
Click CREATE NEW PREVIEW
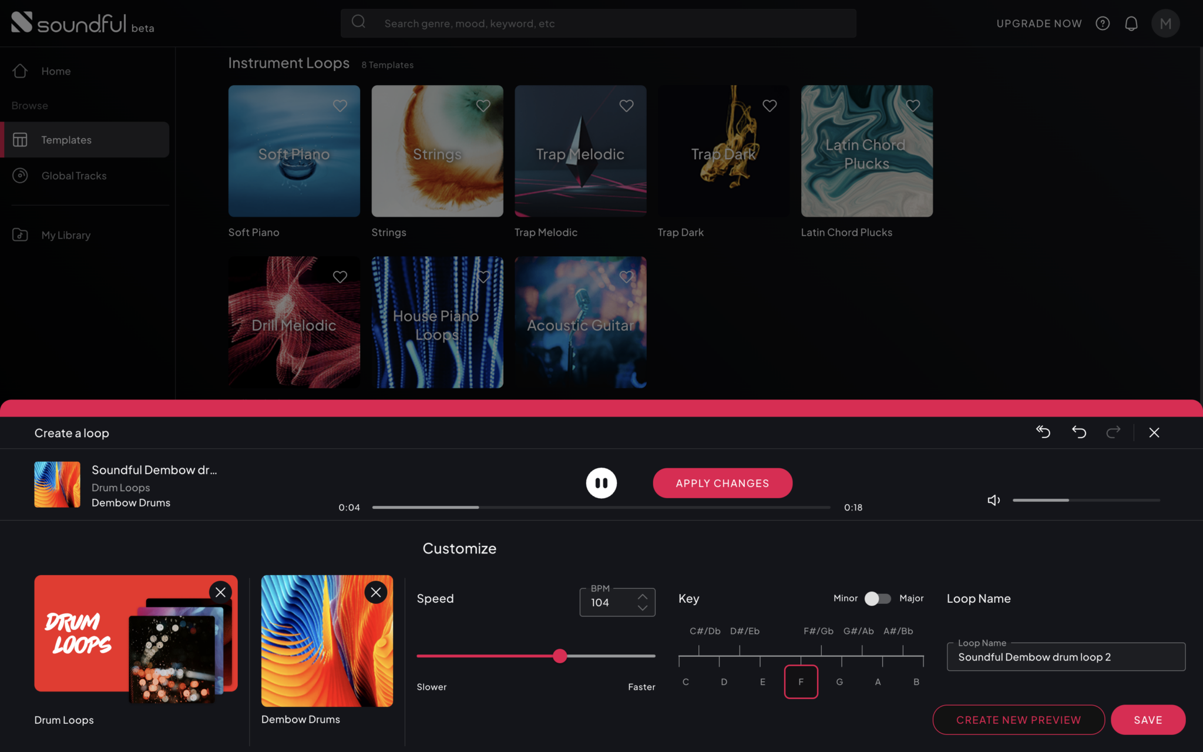click(x=1019, y=720)
